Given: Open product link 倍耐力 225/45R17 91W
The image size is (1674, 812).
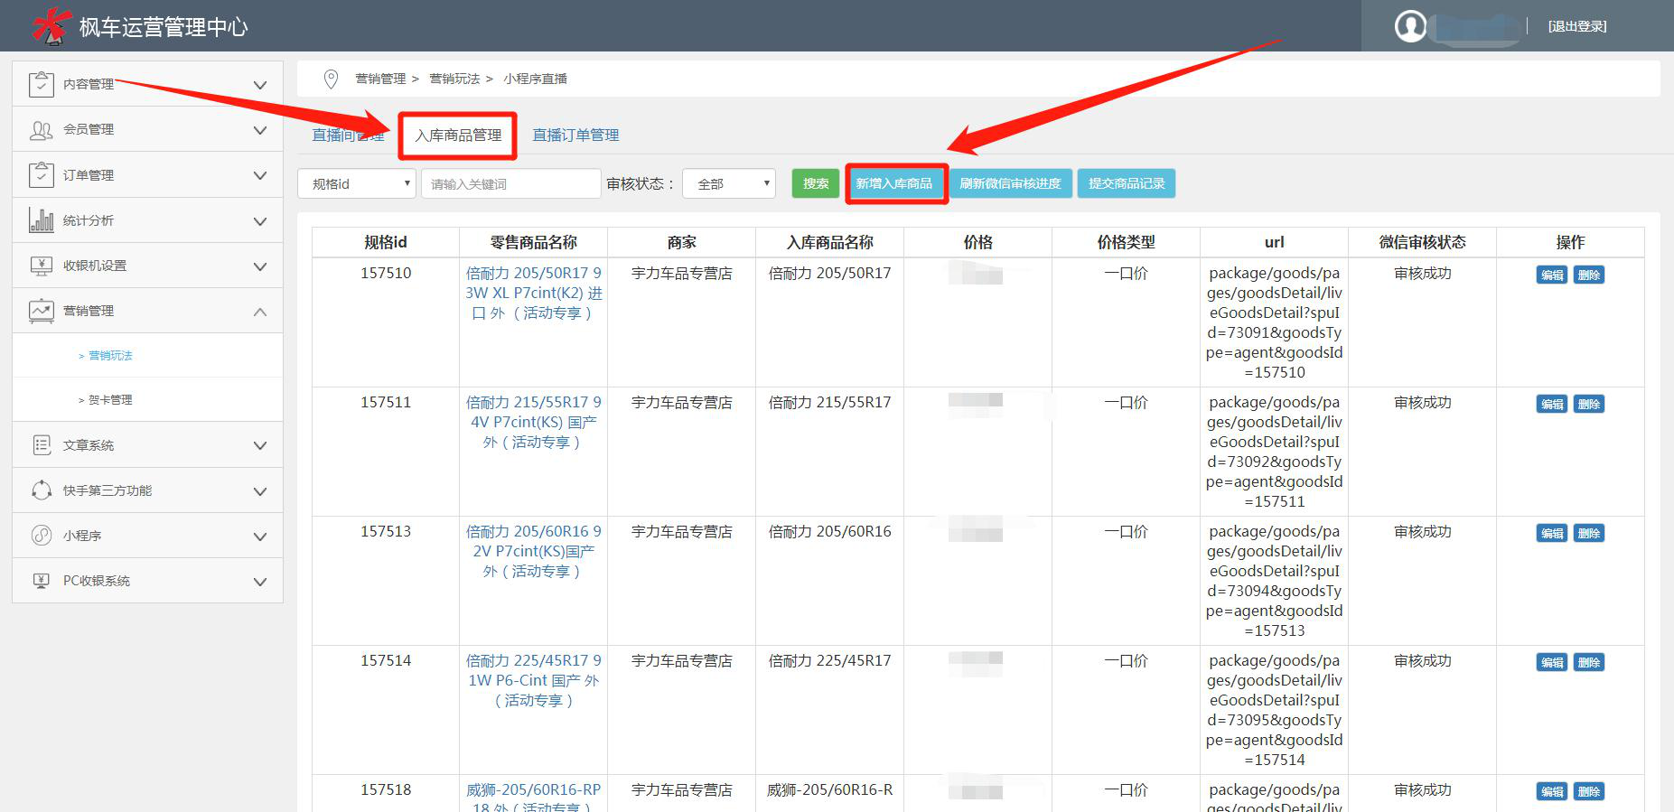Looking at the screenshot, I should click(x=533, y=680).
